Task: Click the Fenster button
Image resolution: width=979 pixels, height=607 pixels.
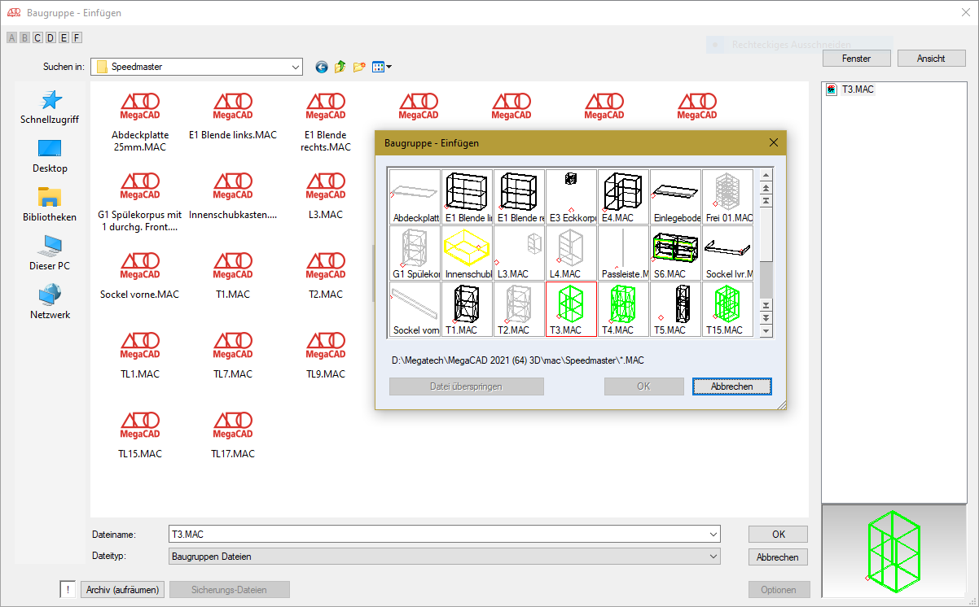Action: click(x=857, y=59)
